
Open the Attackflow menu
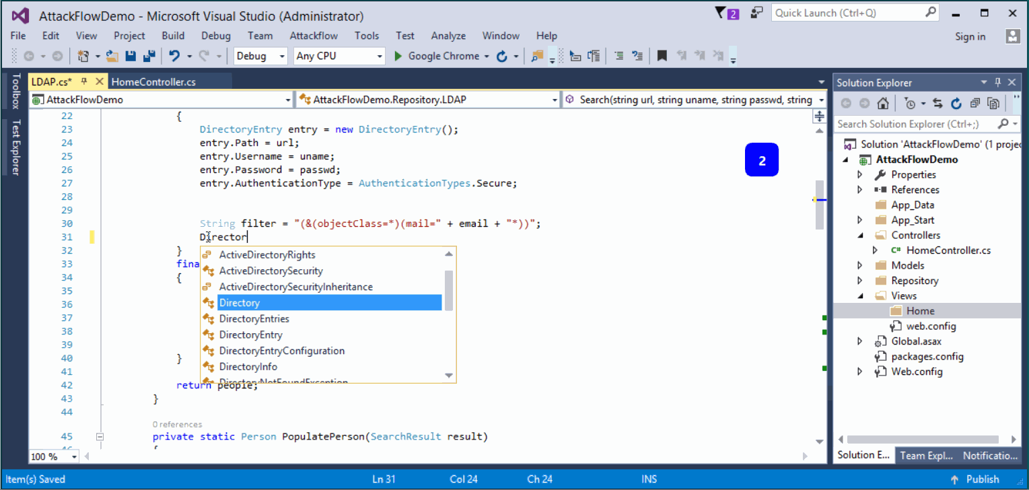click(314, 36)
